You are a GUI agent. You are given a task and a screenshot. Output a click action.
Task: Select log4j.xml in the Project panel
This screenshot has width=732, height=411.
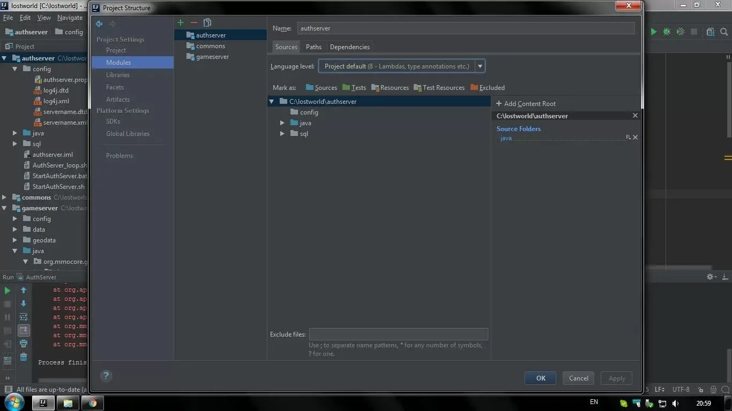[x=56, y=101]
